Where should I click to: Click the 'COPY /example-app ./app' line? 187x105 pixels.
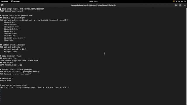point(11,65)
